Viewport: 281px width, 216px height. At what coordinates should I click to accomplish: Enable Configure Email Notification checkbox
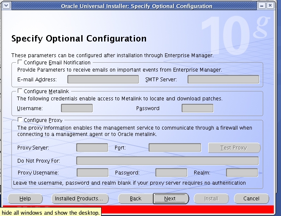[20, 62]
